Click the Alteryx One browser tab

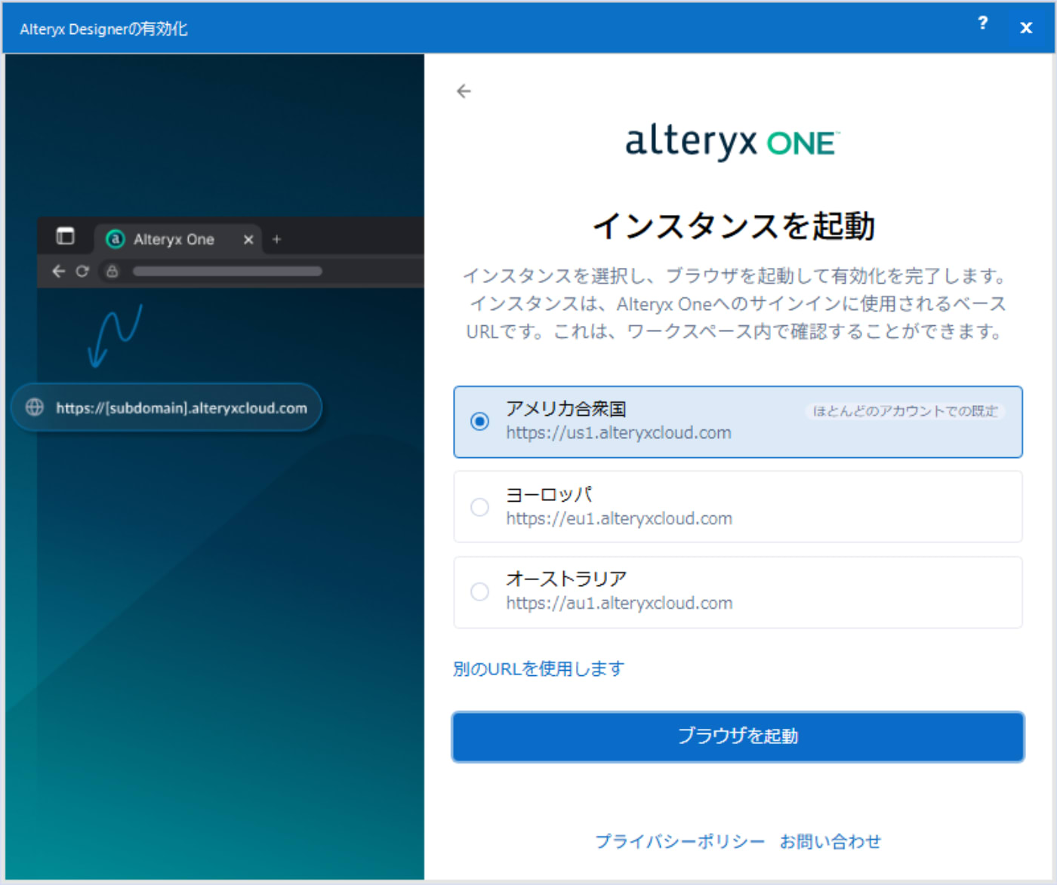click(174, 239)
